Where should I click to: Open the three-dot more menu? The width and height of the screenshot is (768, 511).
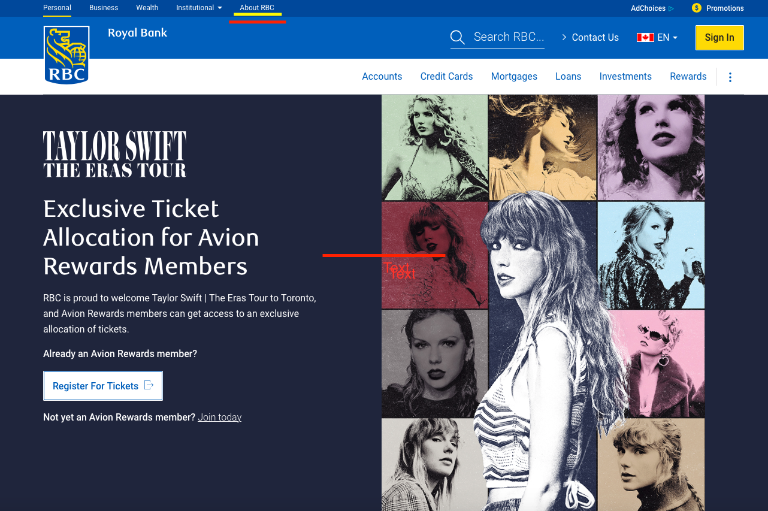tap(730, 77)
